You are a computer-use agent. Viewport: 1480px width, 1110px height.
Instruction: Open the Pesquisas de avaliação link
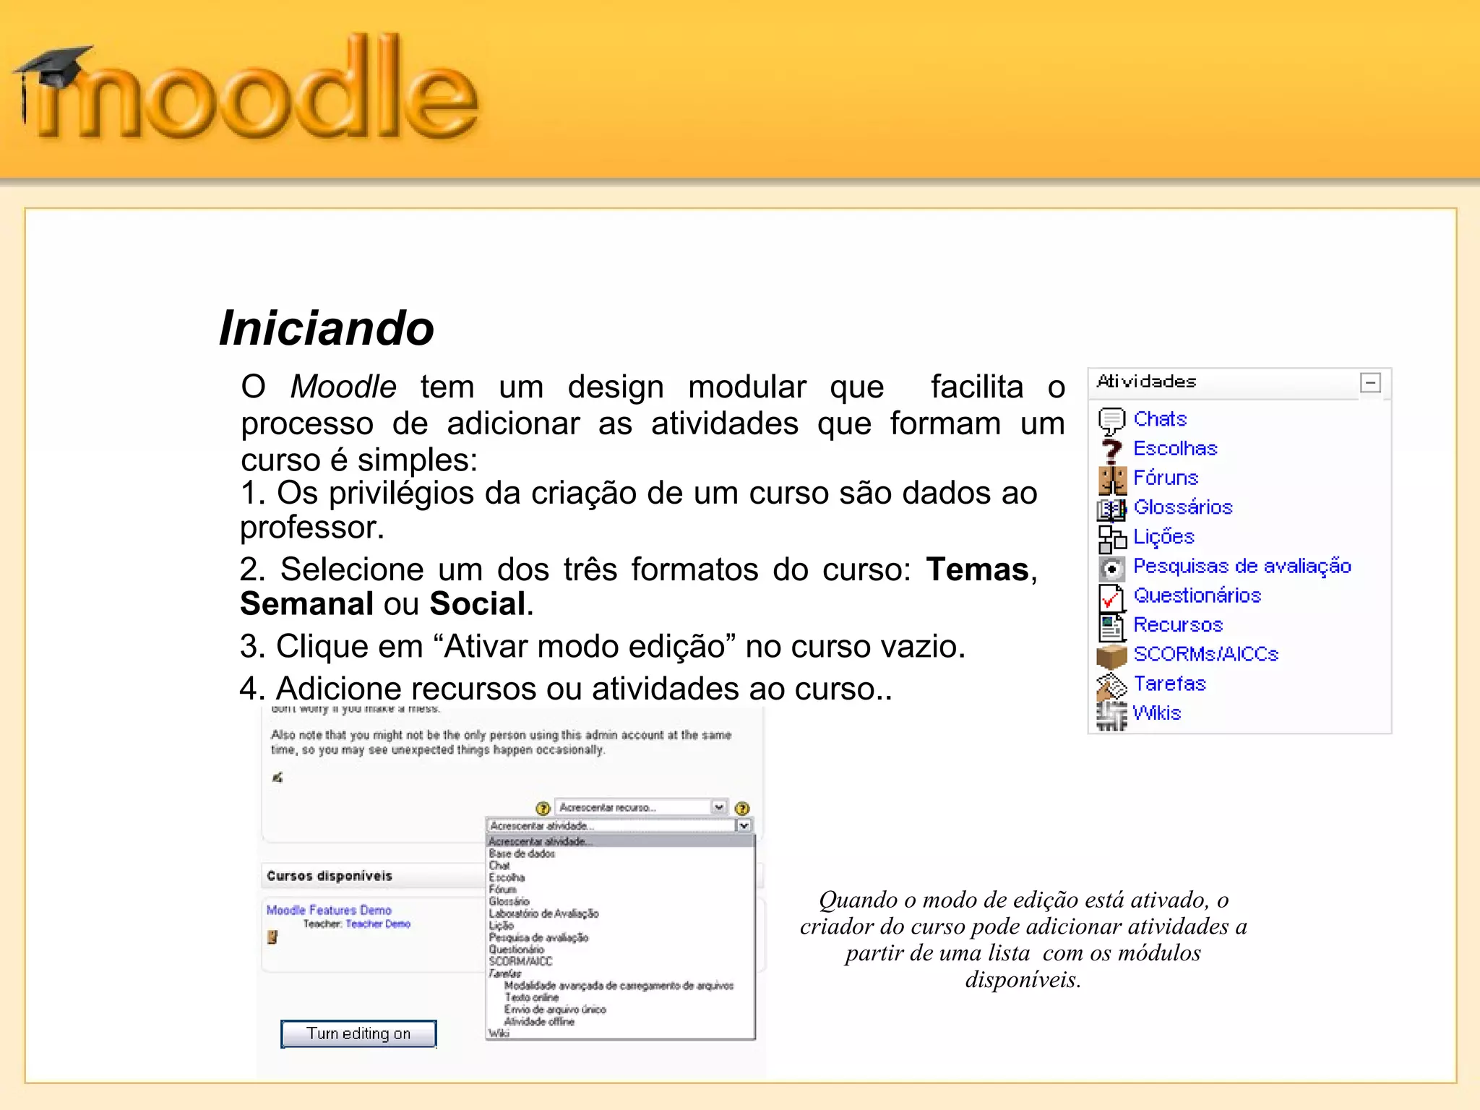coord(1242,567)
